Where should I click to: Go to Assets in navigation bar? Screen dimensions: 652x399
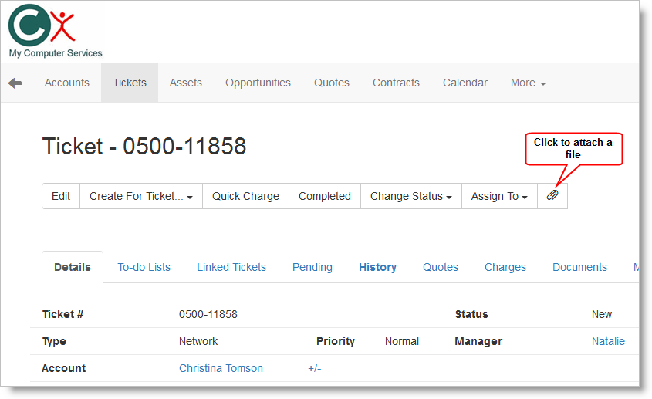pos(186,83)
